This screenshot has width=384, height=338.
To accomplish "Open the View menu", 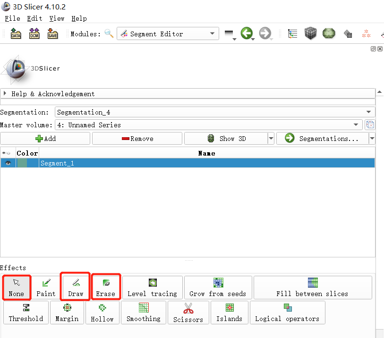I will [x=57, y=18].
